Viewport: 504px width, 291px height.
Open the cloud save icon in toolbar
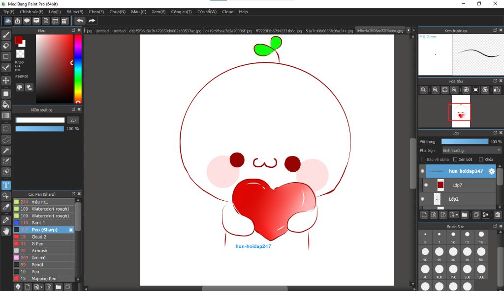coord(8,21)
